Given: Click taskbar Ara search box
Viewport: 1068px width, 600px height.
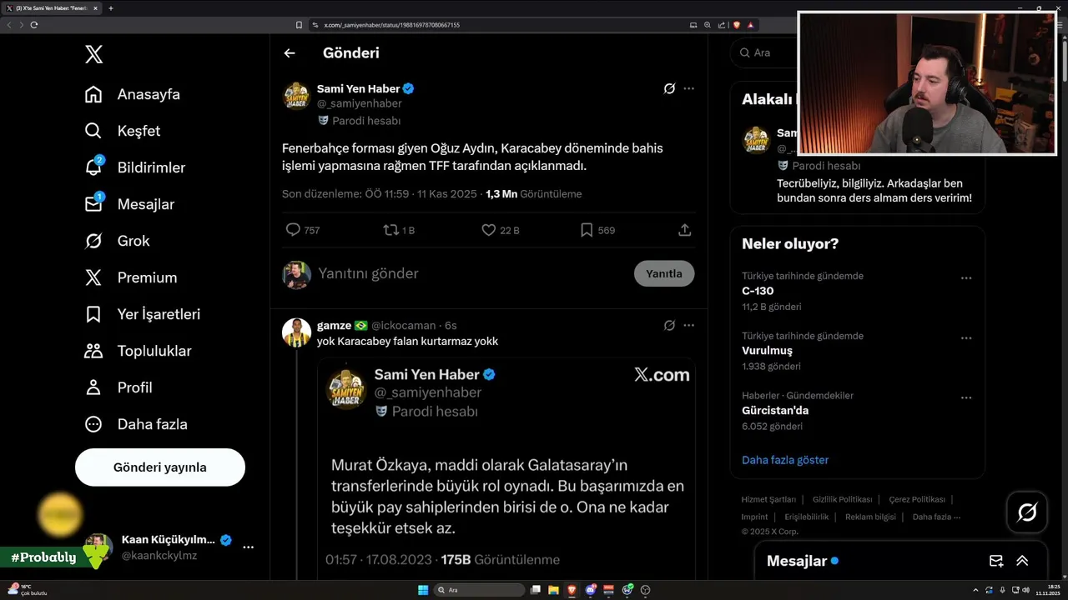Looking at the screenshot, I should point(479,590).
